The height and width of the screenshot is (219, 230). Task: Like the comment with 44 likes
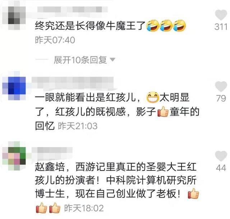(221, 156)
